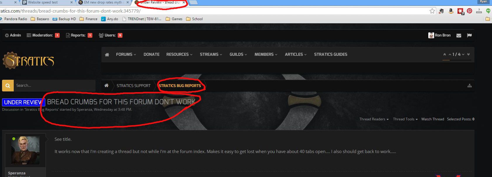Expand the Thread Tools dropdown
The image size is (492, 177).
(405, 119)
